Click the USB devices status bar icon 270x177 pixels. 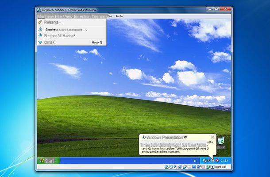click(x=185, y=167)
